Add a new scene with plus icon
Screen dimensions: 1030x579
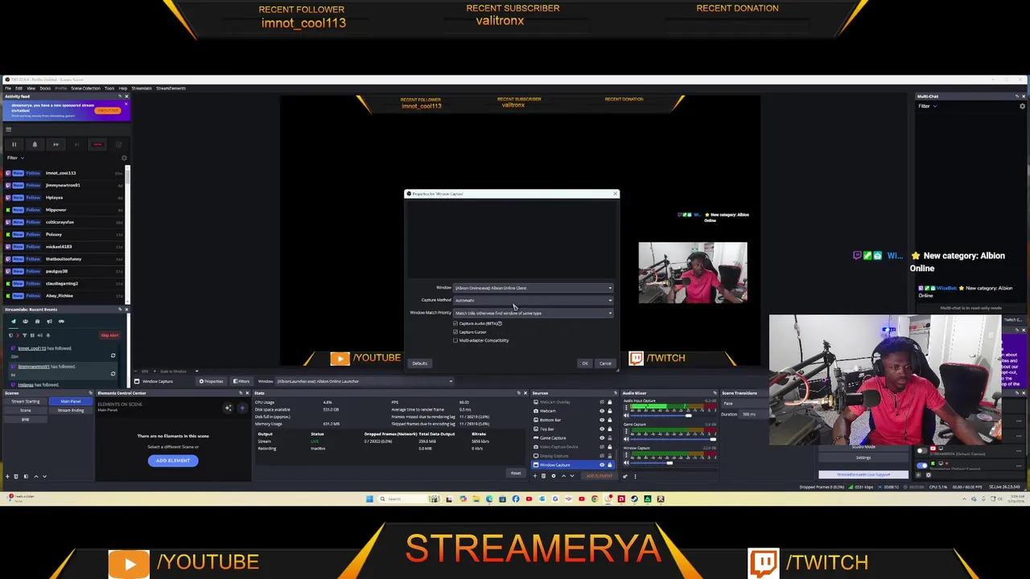(x=7, y=476)
